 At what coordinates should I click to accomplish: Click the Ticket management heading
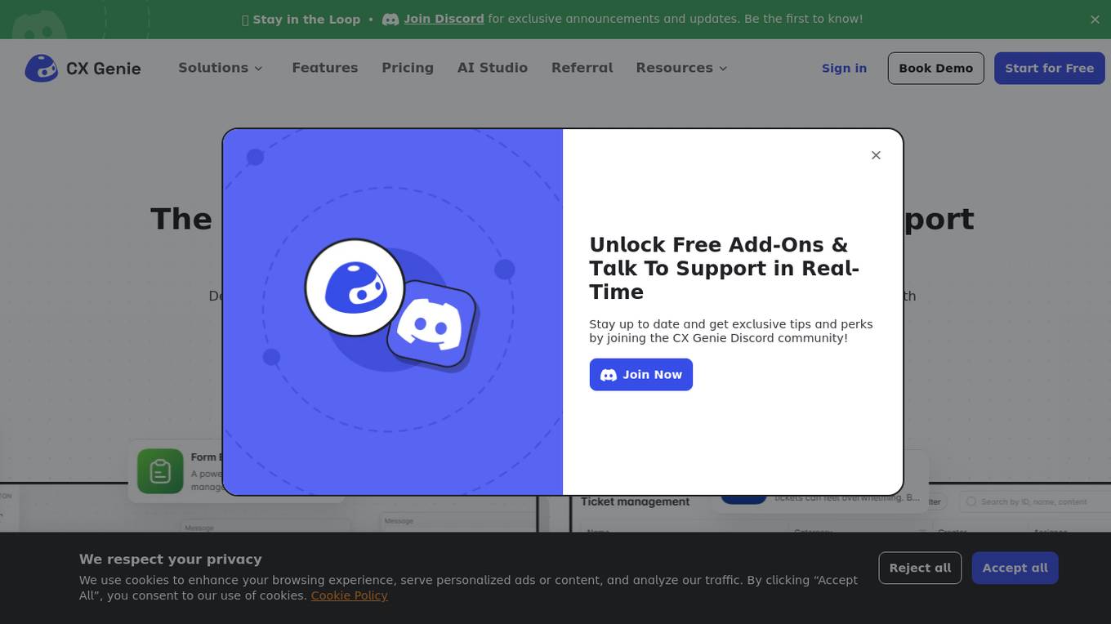[636, 501]
